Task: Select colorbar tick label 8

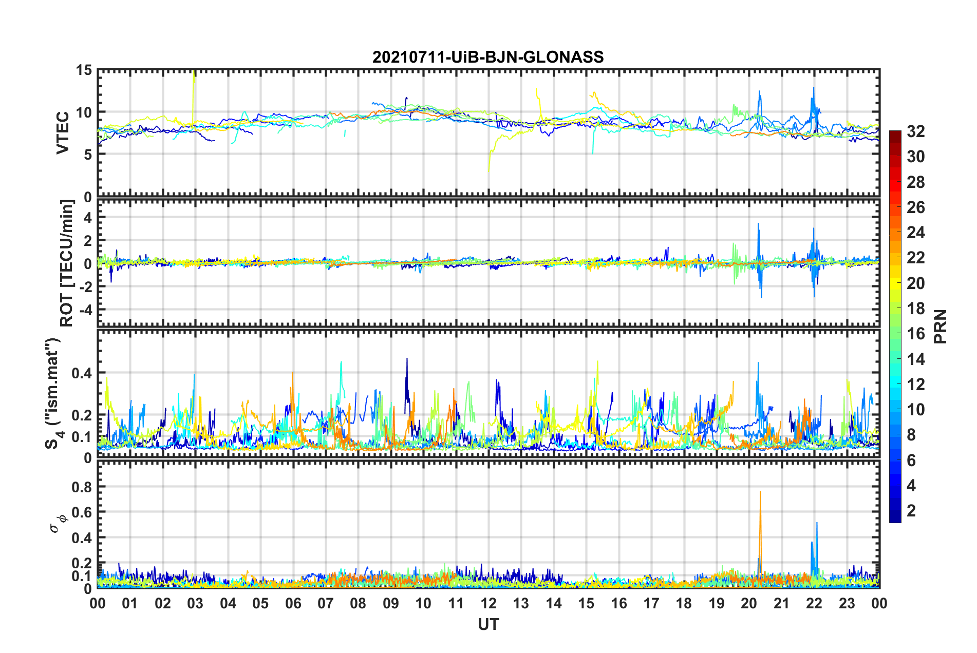Action: click(911, 435)
